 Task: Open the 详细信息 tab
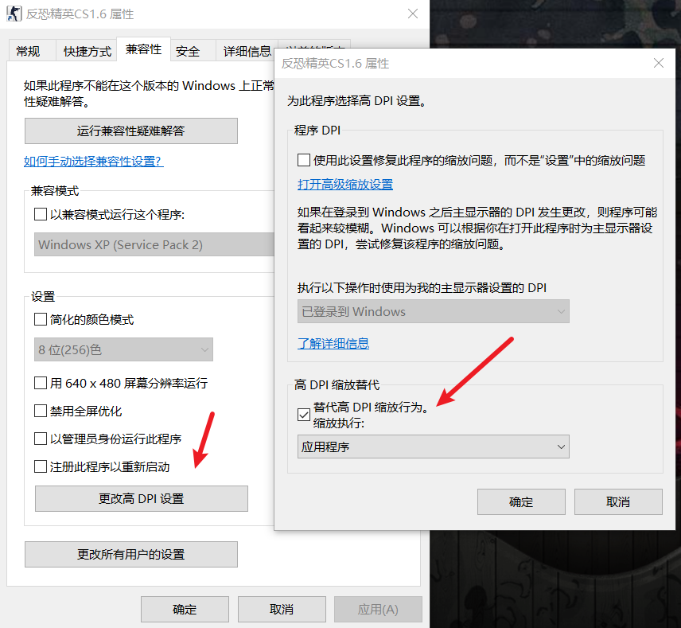point(247,51)
